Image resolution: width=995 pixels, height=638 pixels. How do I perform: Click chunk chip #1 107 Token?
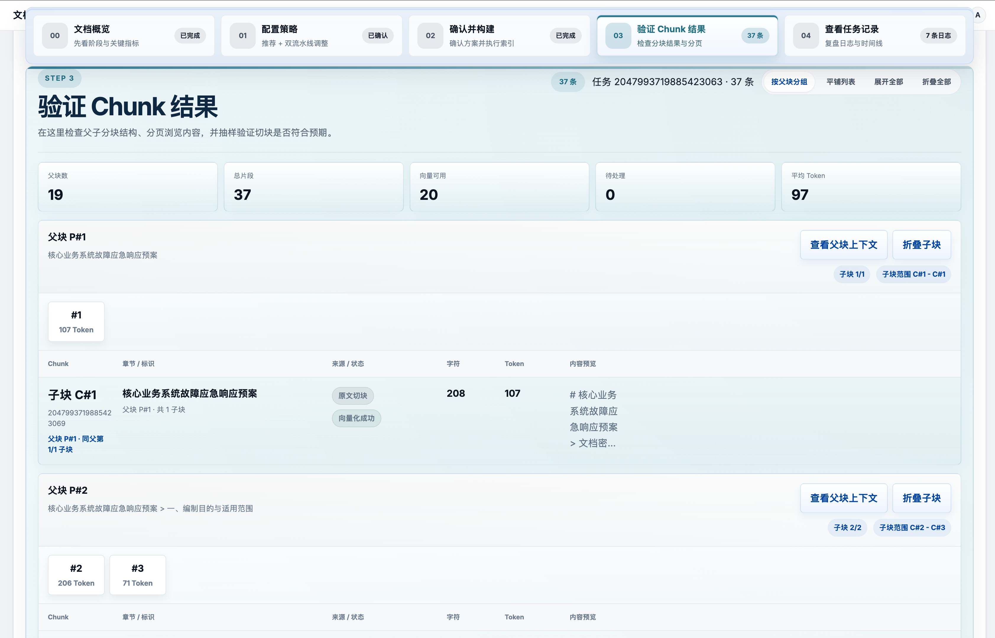pyautogui.click(x=76, y=322)
